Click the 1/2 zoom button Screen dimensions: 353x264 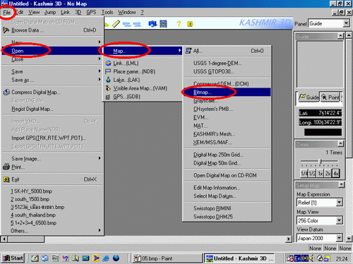[x=312, y=174]
